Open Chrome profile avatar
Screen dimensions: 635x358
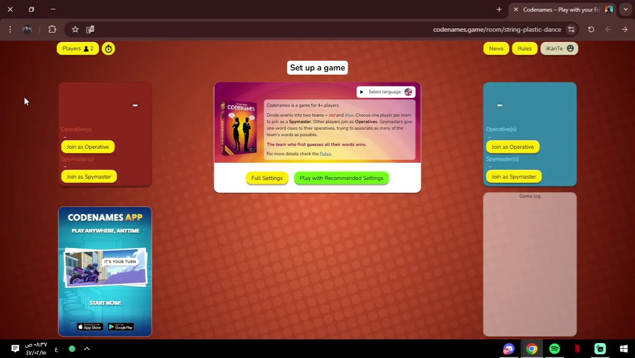point(27,29)
